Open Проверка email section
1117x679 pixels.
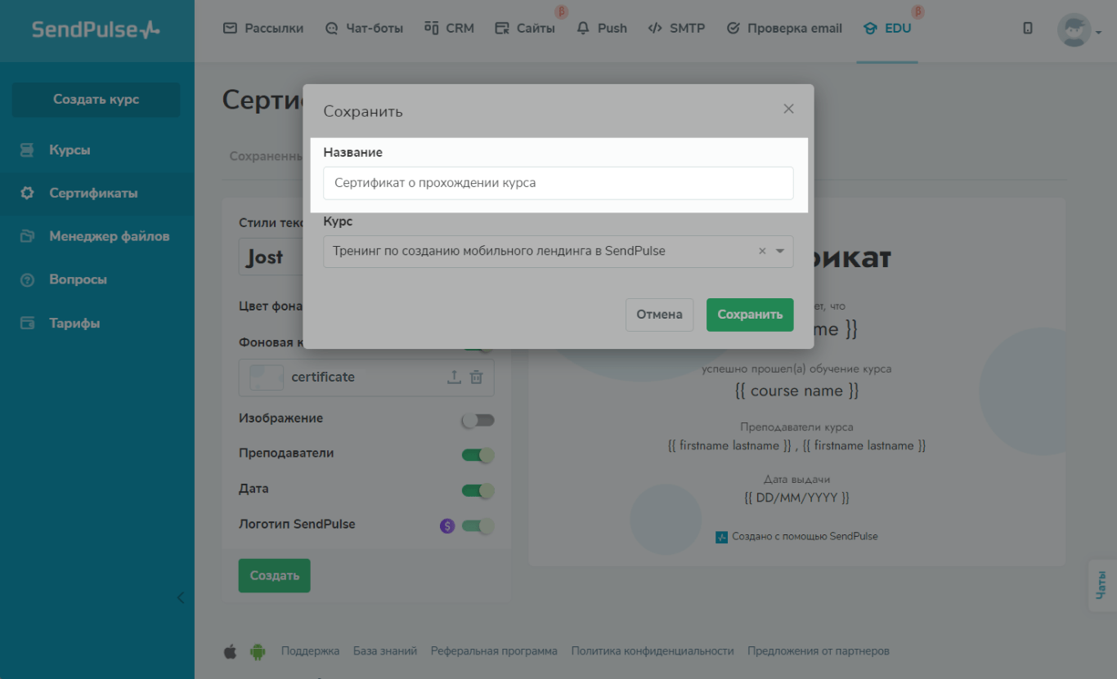tap(784, 28)
